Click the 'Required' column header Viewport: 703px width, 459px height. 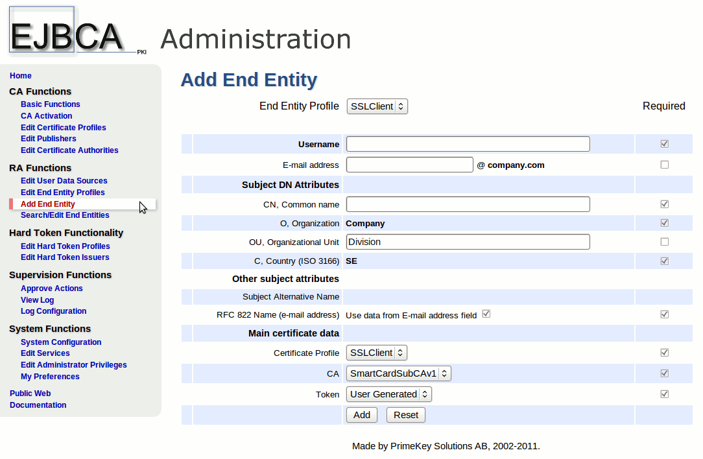point(663,106)
